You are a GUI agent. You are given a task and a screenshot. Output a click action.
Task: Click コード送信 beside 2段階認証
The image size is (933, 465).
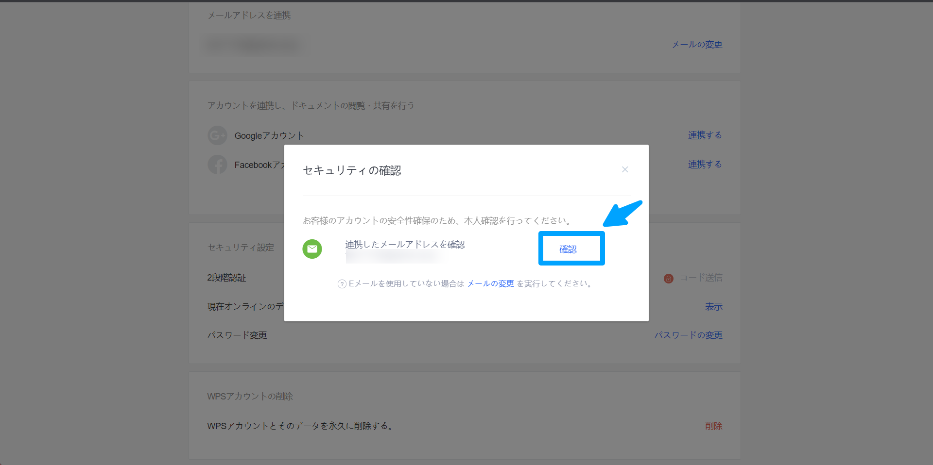[x=701, y=278]
